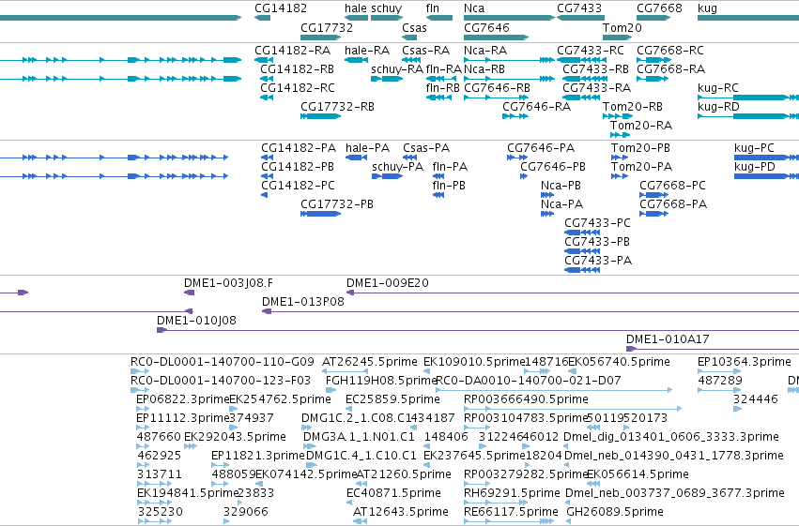Open transcript CG7668-RC
Viewport: 799px width, 526px height.
tap(670, 51)
